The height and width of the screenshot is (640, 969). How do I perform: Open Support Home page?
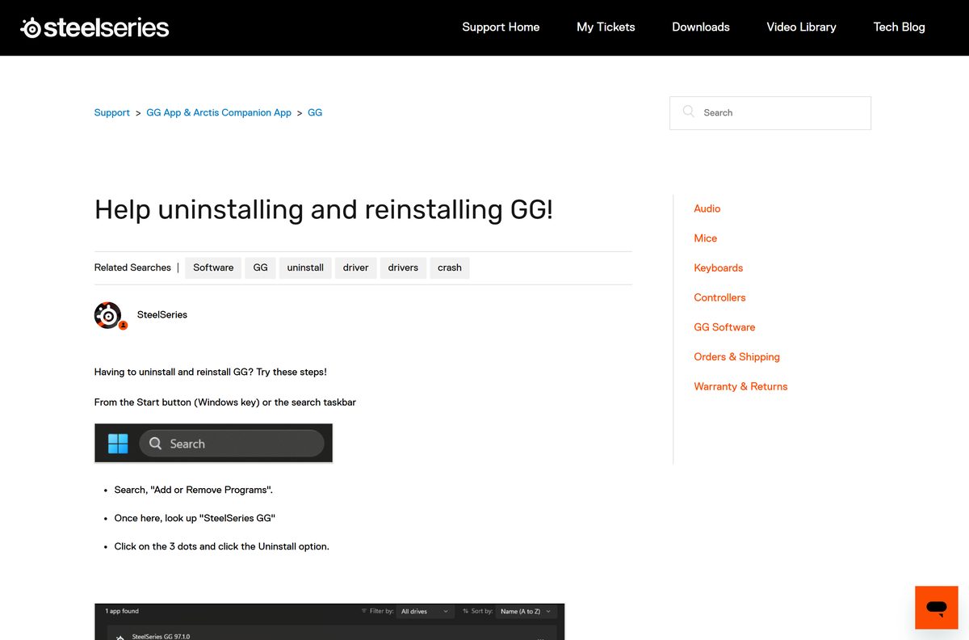point(501,27)
